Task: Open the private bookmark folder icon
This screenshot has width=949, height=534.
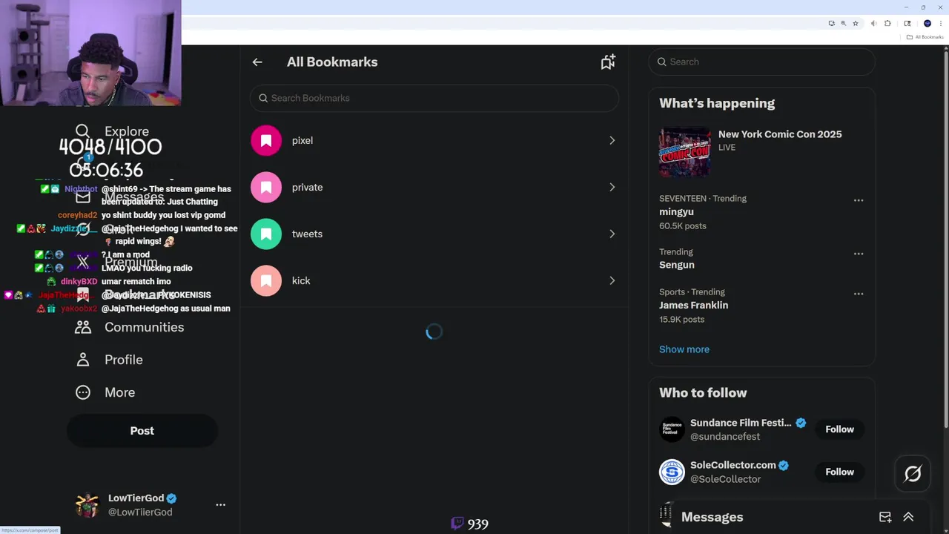Action: point(266,187)
